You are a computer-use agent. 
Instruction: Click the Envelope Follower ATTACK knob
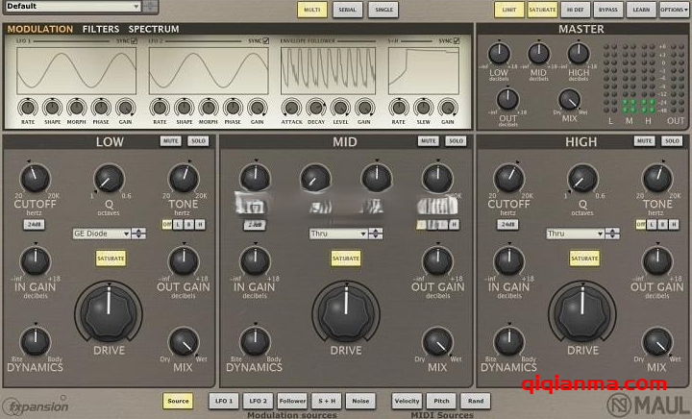(292, 108)
